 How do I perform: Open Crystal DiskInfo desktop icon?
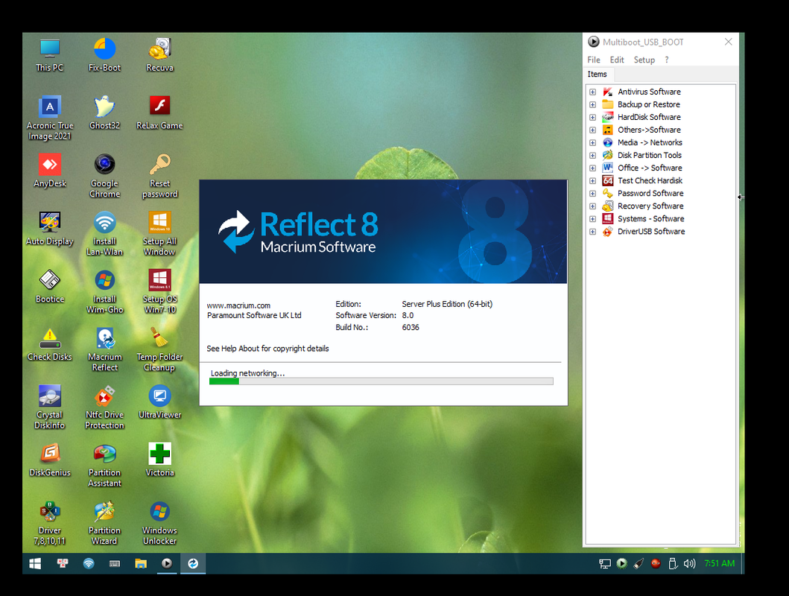coord(50,408)
